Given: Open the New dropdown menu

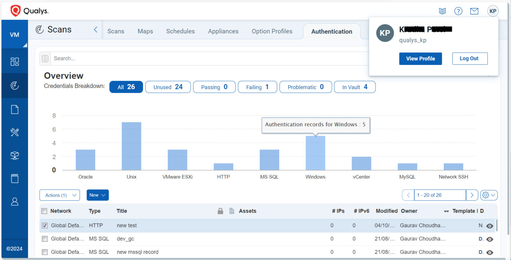Looking at the screenshot, I should coord(97,195).
